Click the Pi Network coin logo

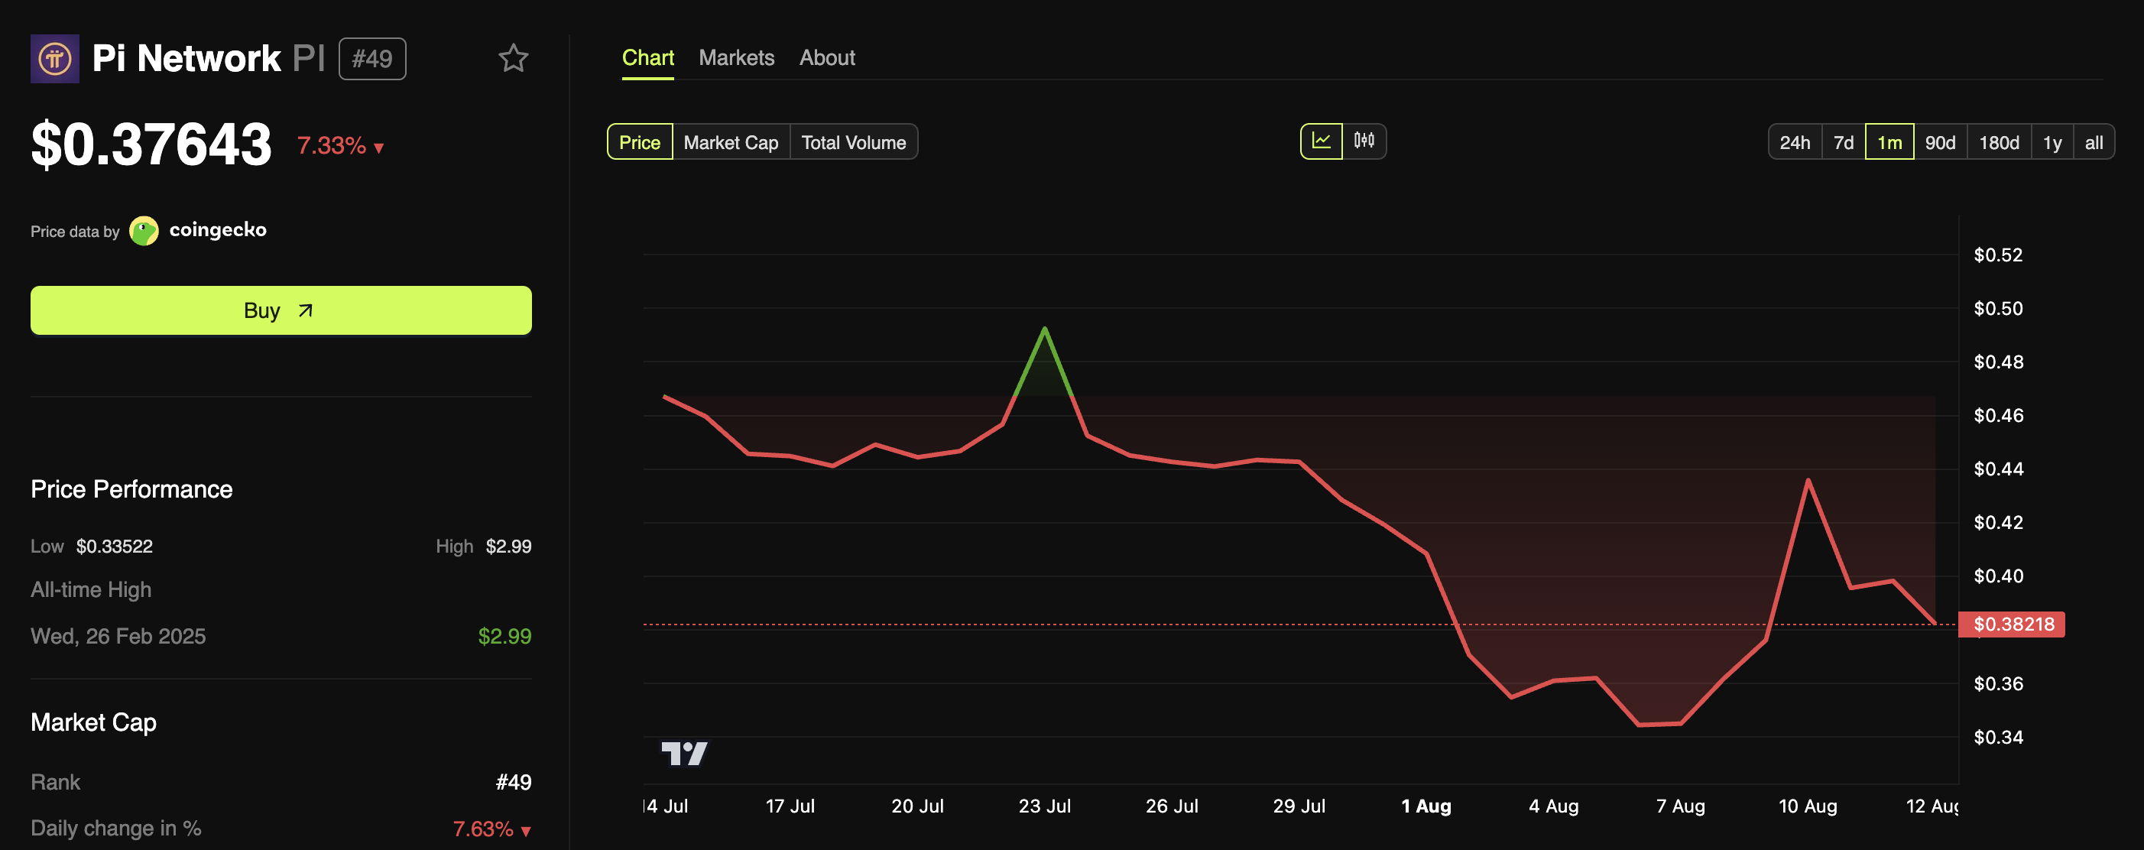point(55,58)
